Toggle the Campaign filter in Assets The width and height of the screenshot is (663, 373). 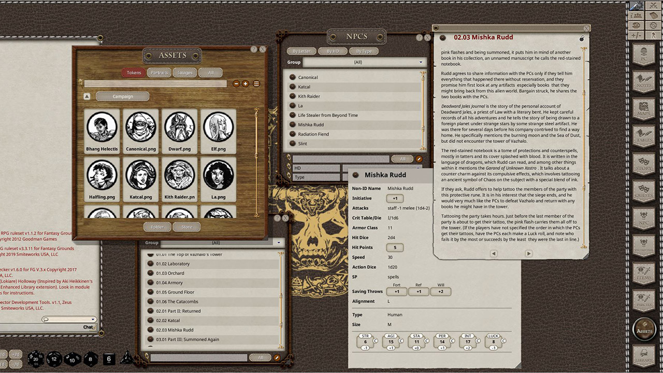click(x=122, y=96)
